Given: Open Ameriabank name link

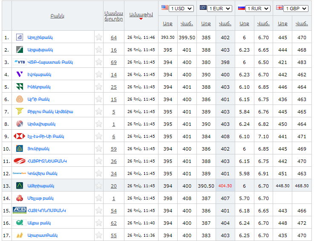Looking at the screenshot, I should point(41,186).
